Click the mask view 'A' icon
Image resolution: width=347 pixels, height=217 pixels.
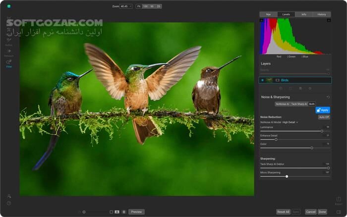tap(117, 212)
